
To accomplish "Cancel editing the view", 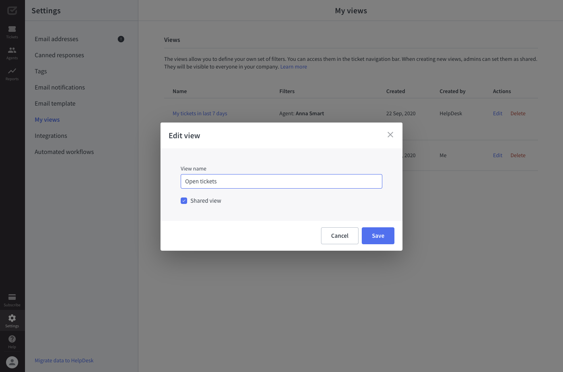I will coord(340,235).
